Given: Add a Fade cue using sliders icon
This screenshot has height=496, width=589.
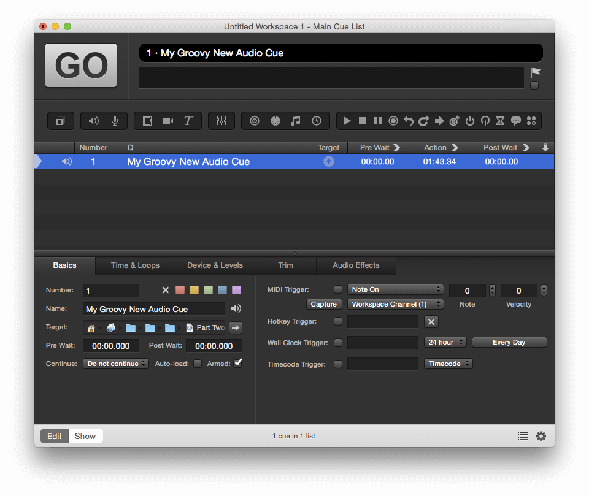Looking at the screenshot, I should 221,121.
